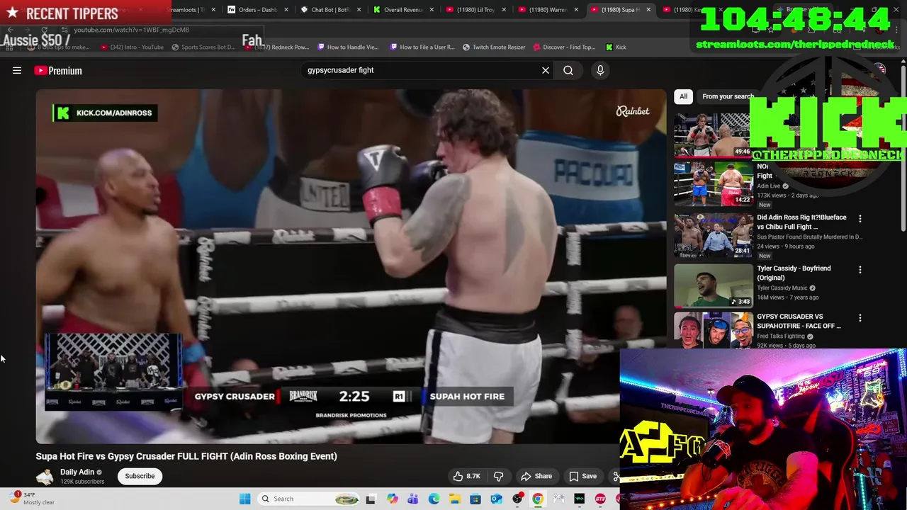Launch Copilot from the taskbar

click(x=392, y=499)
